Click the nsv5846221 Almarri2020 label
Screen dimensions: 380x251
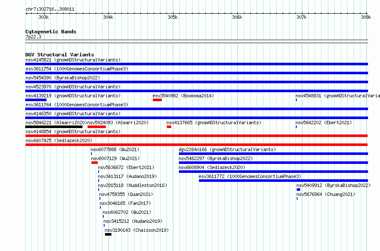tap(56, 123)
